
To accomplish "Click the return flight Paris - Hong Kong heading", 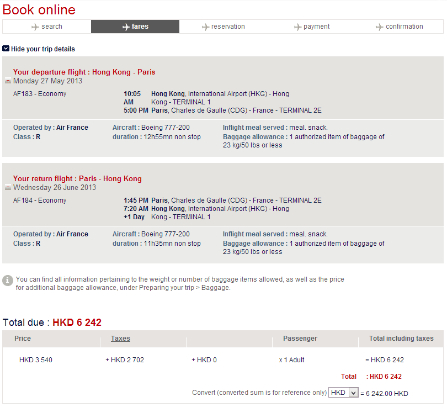I will click(x=77, y=178).
